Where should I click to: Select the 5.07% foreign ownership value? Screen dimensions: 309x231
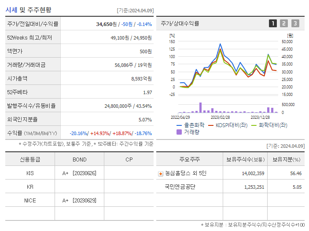coord(145,120)
